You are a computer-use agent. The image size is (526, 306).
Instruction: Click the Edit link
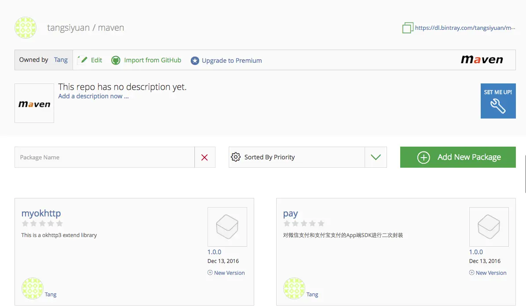pyautogui.click(x=96, y=60)
